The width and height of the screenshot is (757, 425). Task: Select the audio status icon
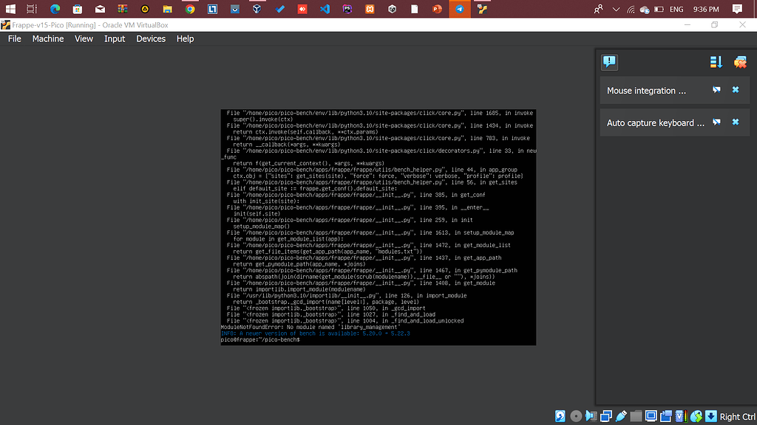pos(591,415)
